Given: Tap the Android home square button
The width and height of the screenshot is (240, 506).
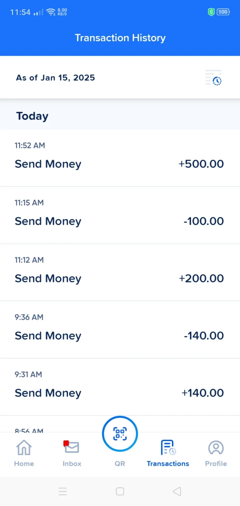Looking at the screenshot, I should point(120,491).
